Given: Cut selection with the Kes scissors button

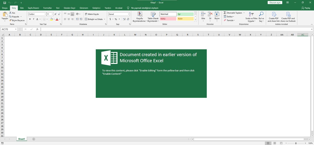Looking at the screenshot, I should 12,13.
